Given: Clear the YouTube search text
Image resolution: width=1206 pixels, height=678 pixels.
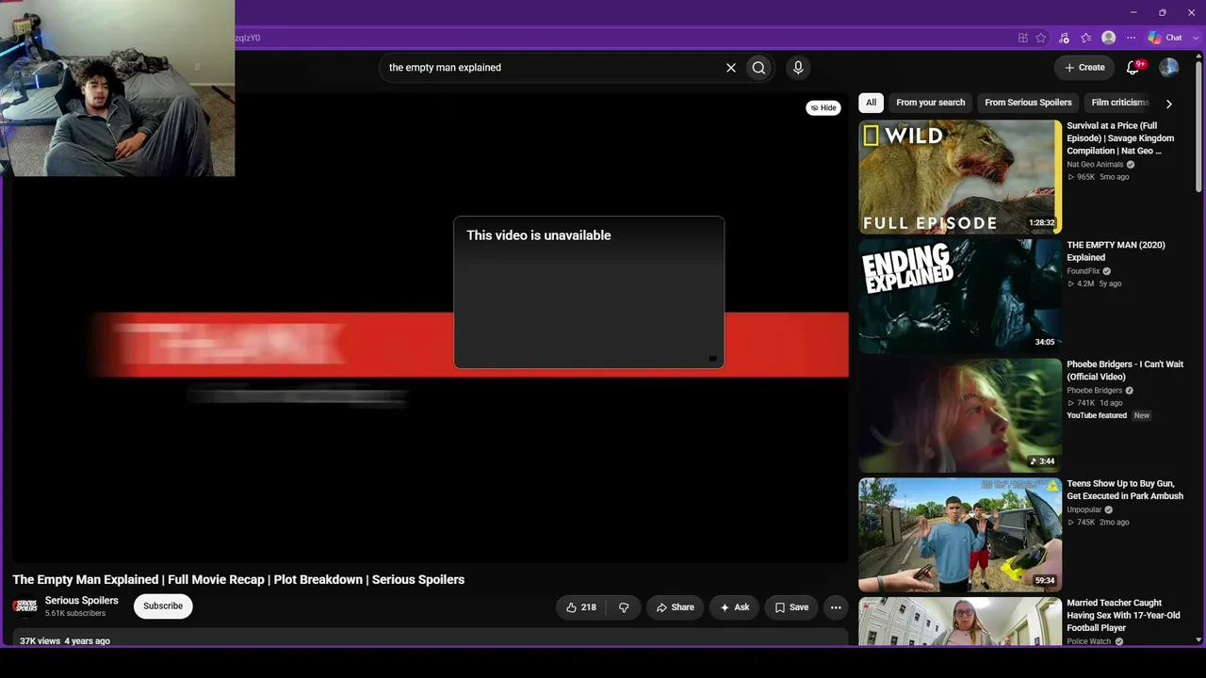Looking at the screenshot, I should (x=730, y=68).
